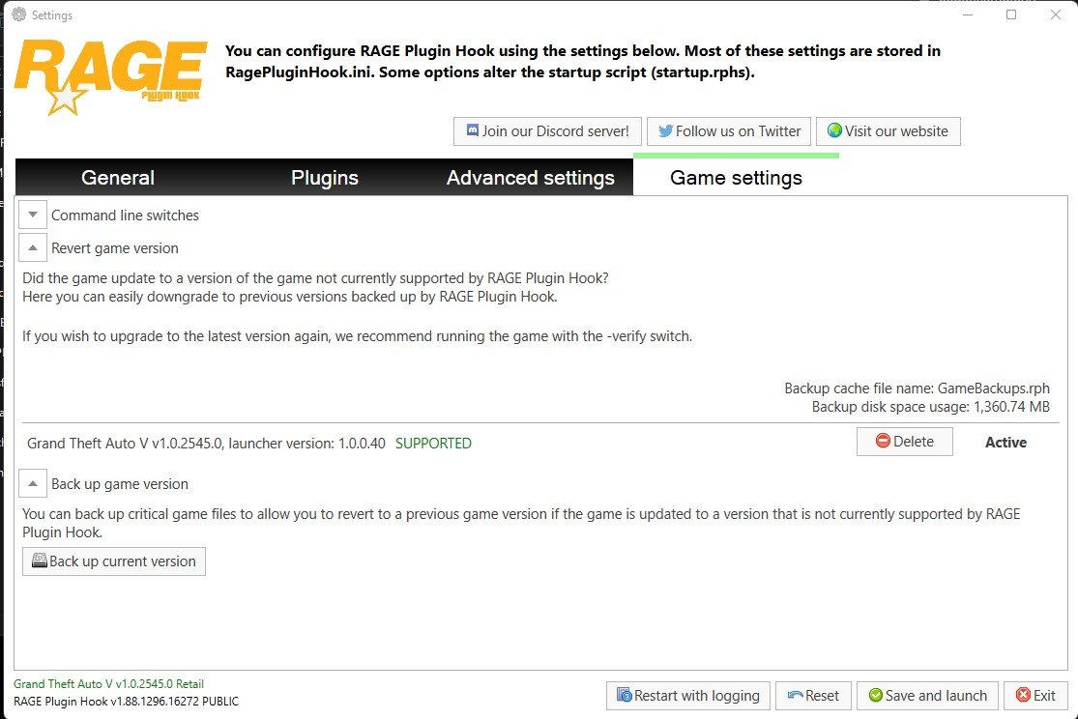Open the Plugins tab
The image size is (1078, 719).
pos(324,178)
